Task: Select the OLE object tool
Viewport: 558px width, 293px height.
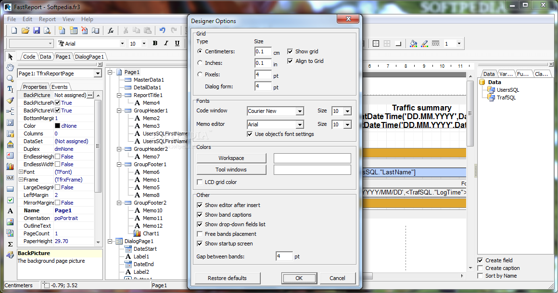Action: click(10, 178)
